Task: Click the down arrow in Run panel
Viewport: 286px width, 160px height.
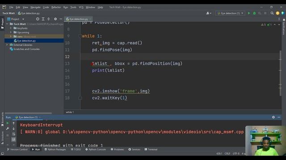Action: [13, 128]
